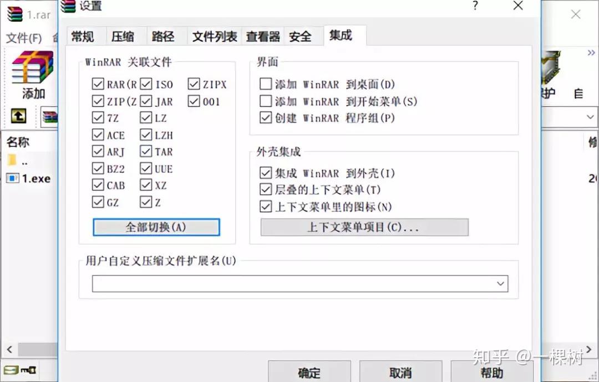The image size is (599, 382).
Task: Enable adding WinRAR to Start menu (S)
Action: (266, 101)
